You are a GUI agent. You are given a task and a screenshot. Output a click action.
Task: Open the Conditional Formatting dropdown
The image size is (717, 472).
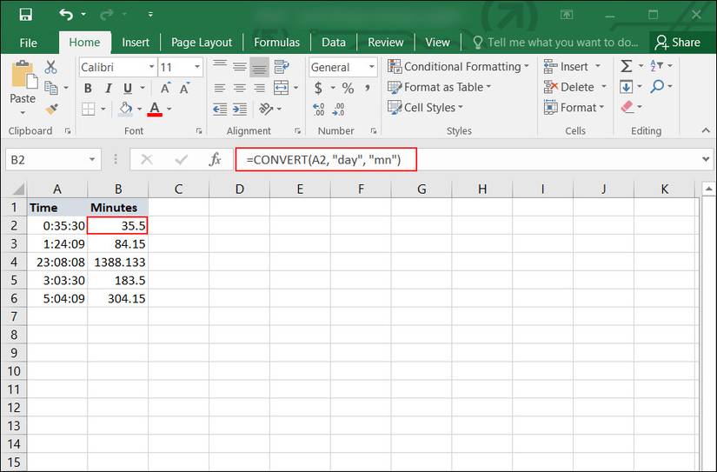pos(459,67)
